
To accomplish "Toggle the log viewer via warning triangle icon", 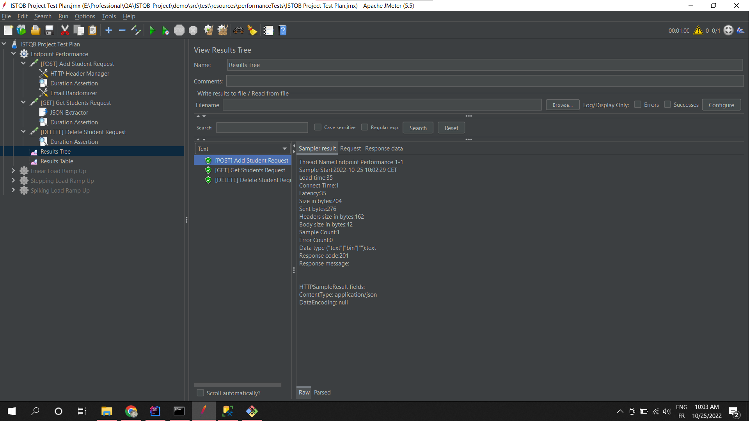I will tap(698, 30).
